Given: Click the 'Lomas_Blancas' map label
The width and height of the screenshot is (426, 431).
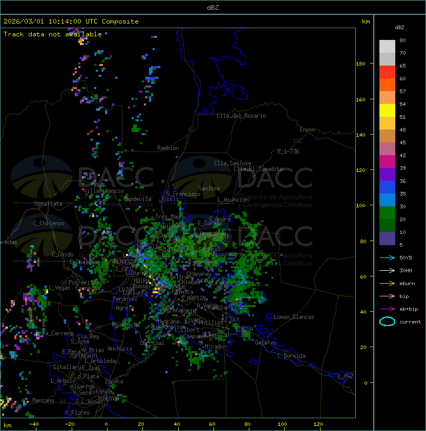Looking at the screenshot, I should point(294,317).
